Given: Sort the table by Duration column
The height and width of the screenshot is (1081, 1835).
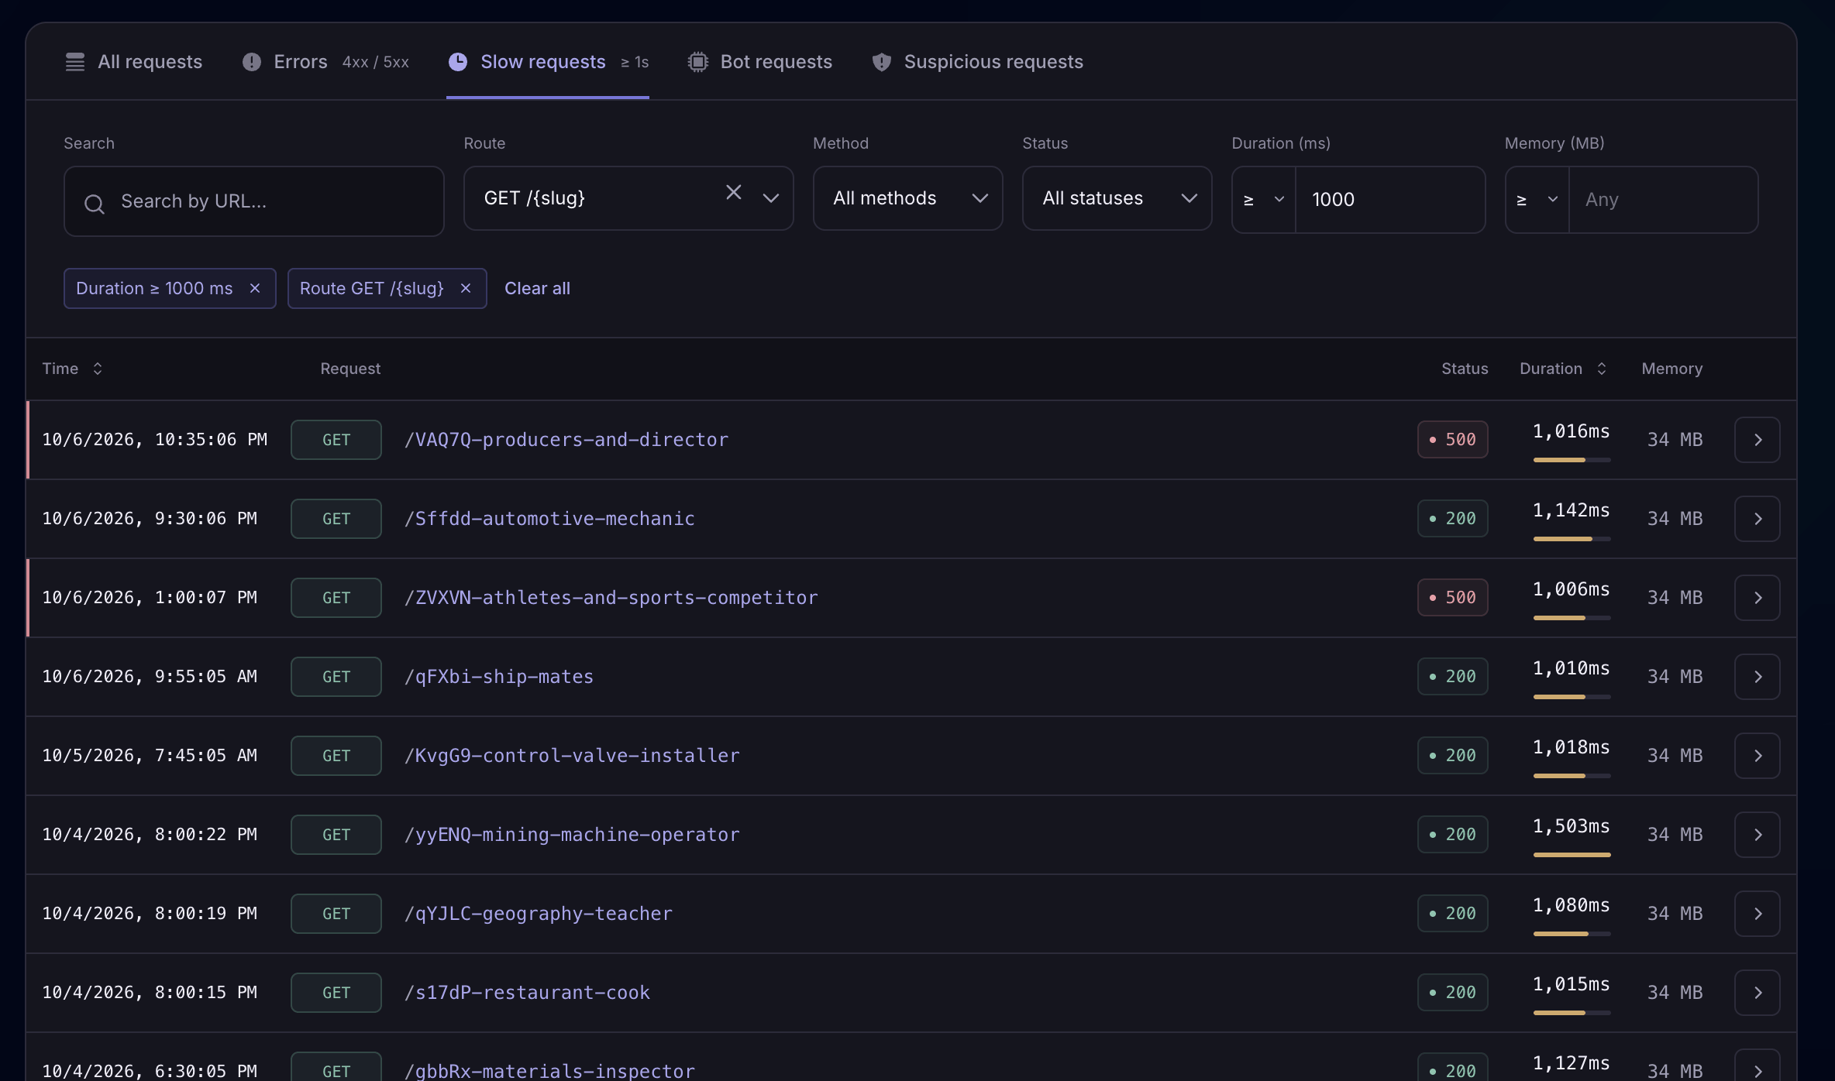Looking at the screenshot, I should [x=1563, y=369].
